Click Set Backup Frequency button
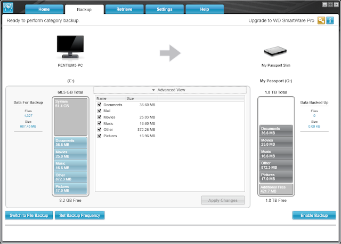The image size is (341, 244). tap(79, 215)
